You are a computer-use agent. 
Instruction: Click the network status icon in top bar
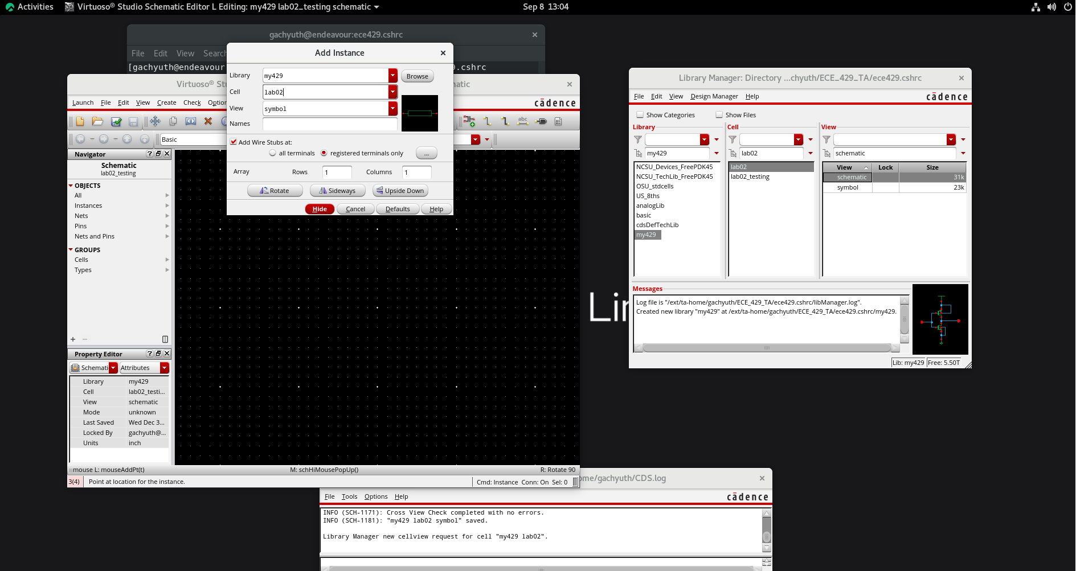tap(1036, 7)
